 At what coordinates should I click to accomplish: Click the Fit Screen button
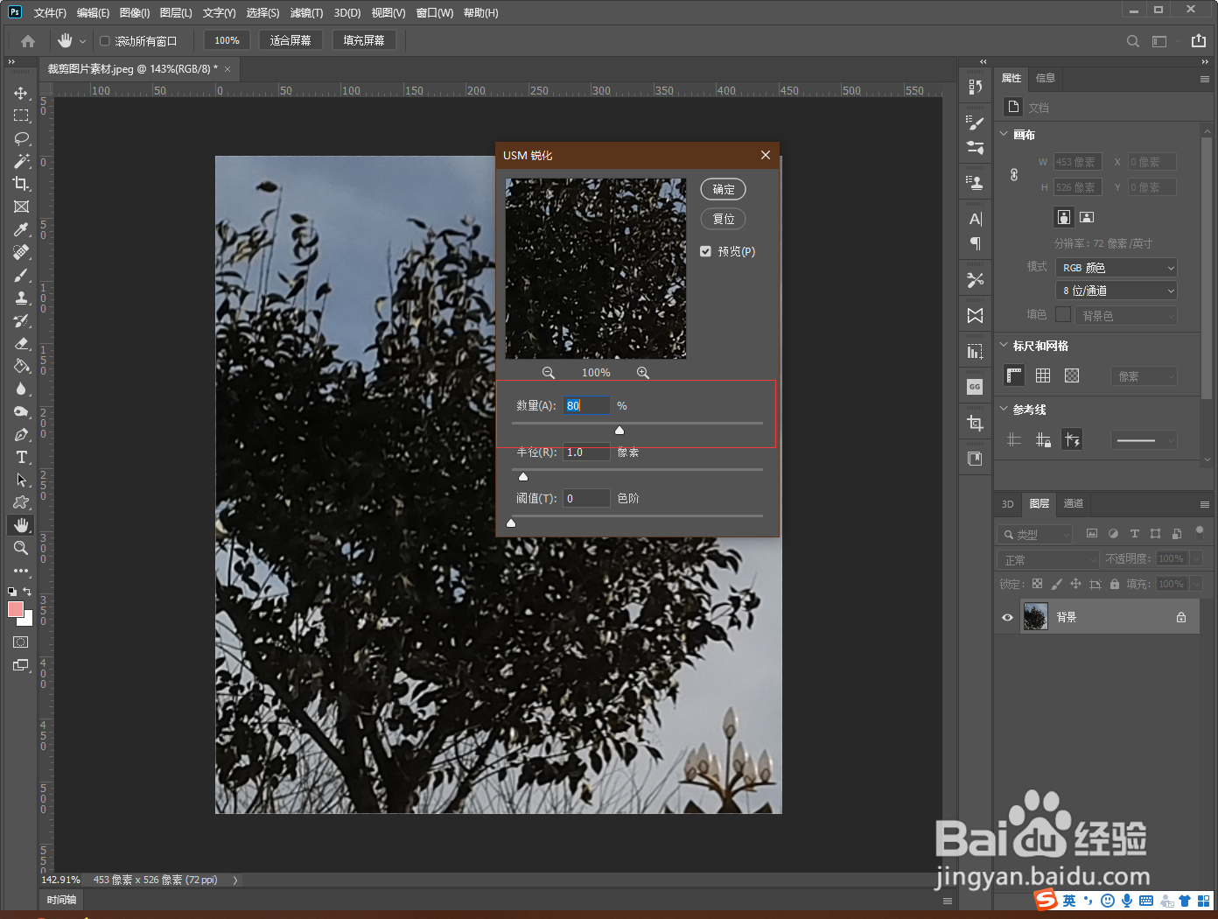290,40
